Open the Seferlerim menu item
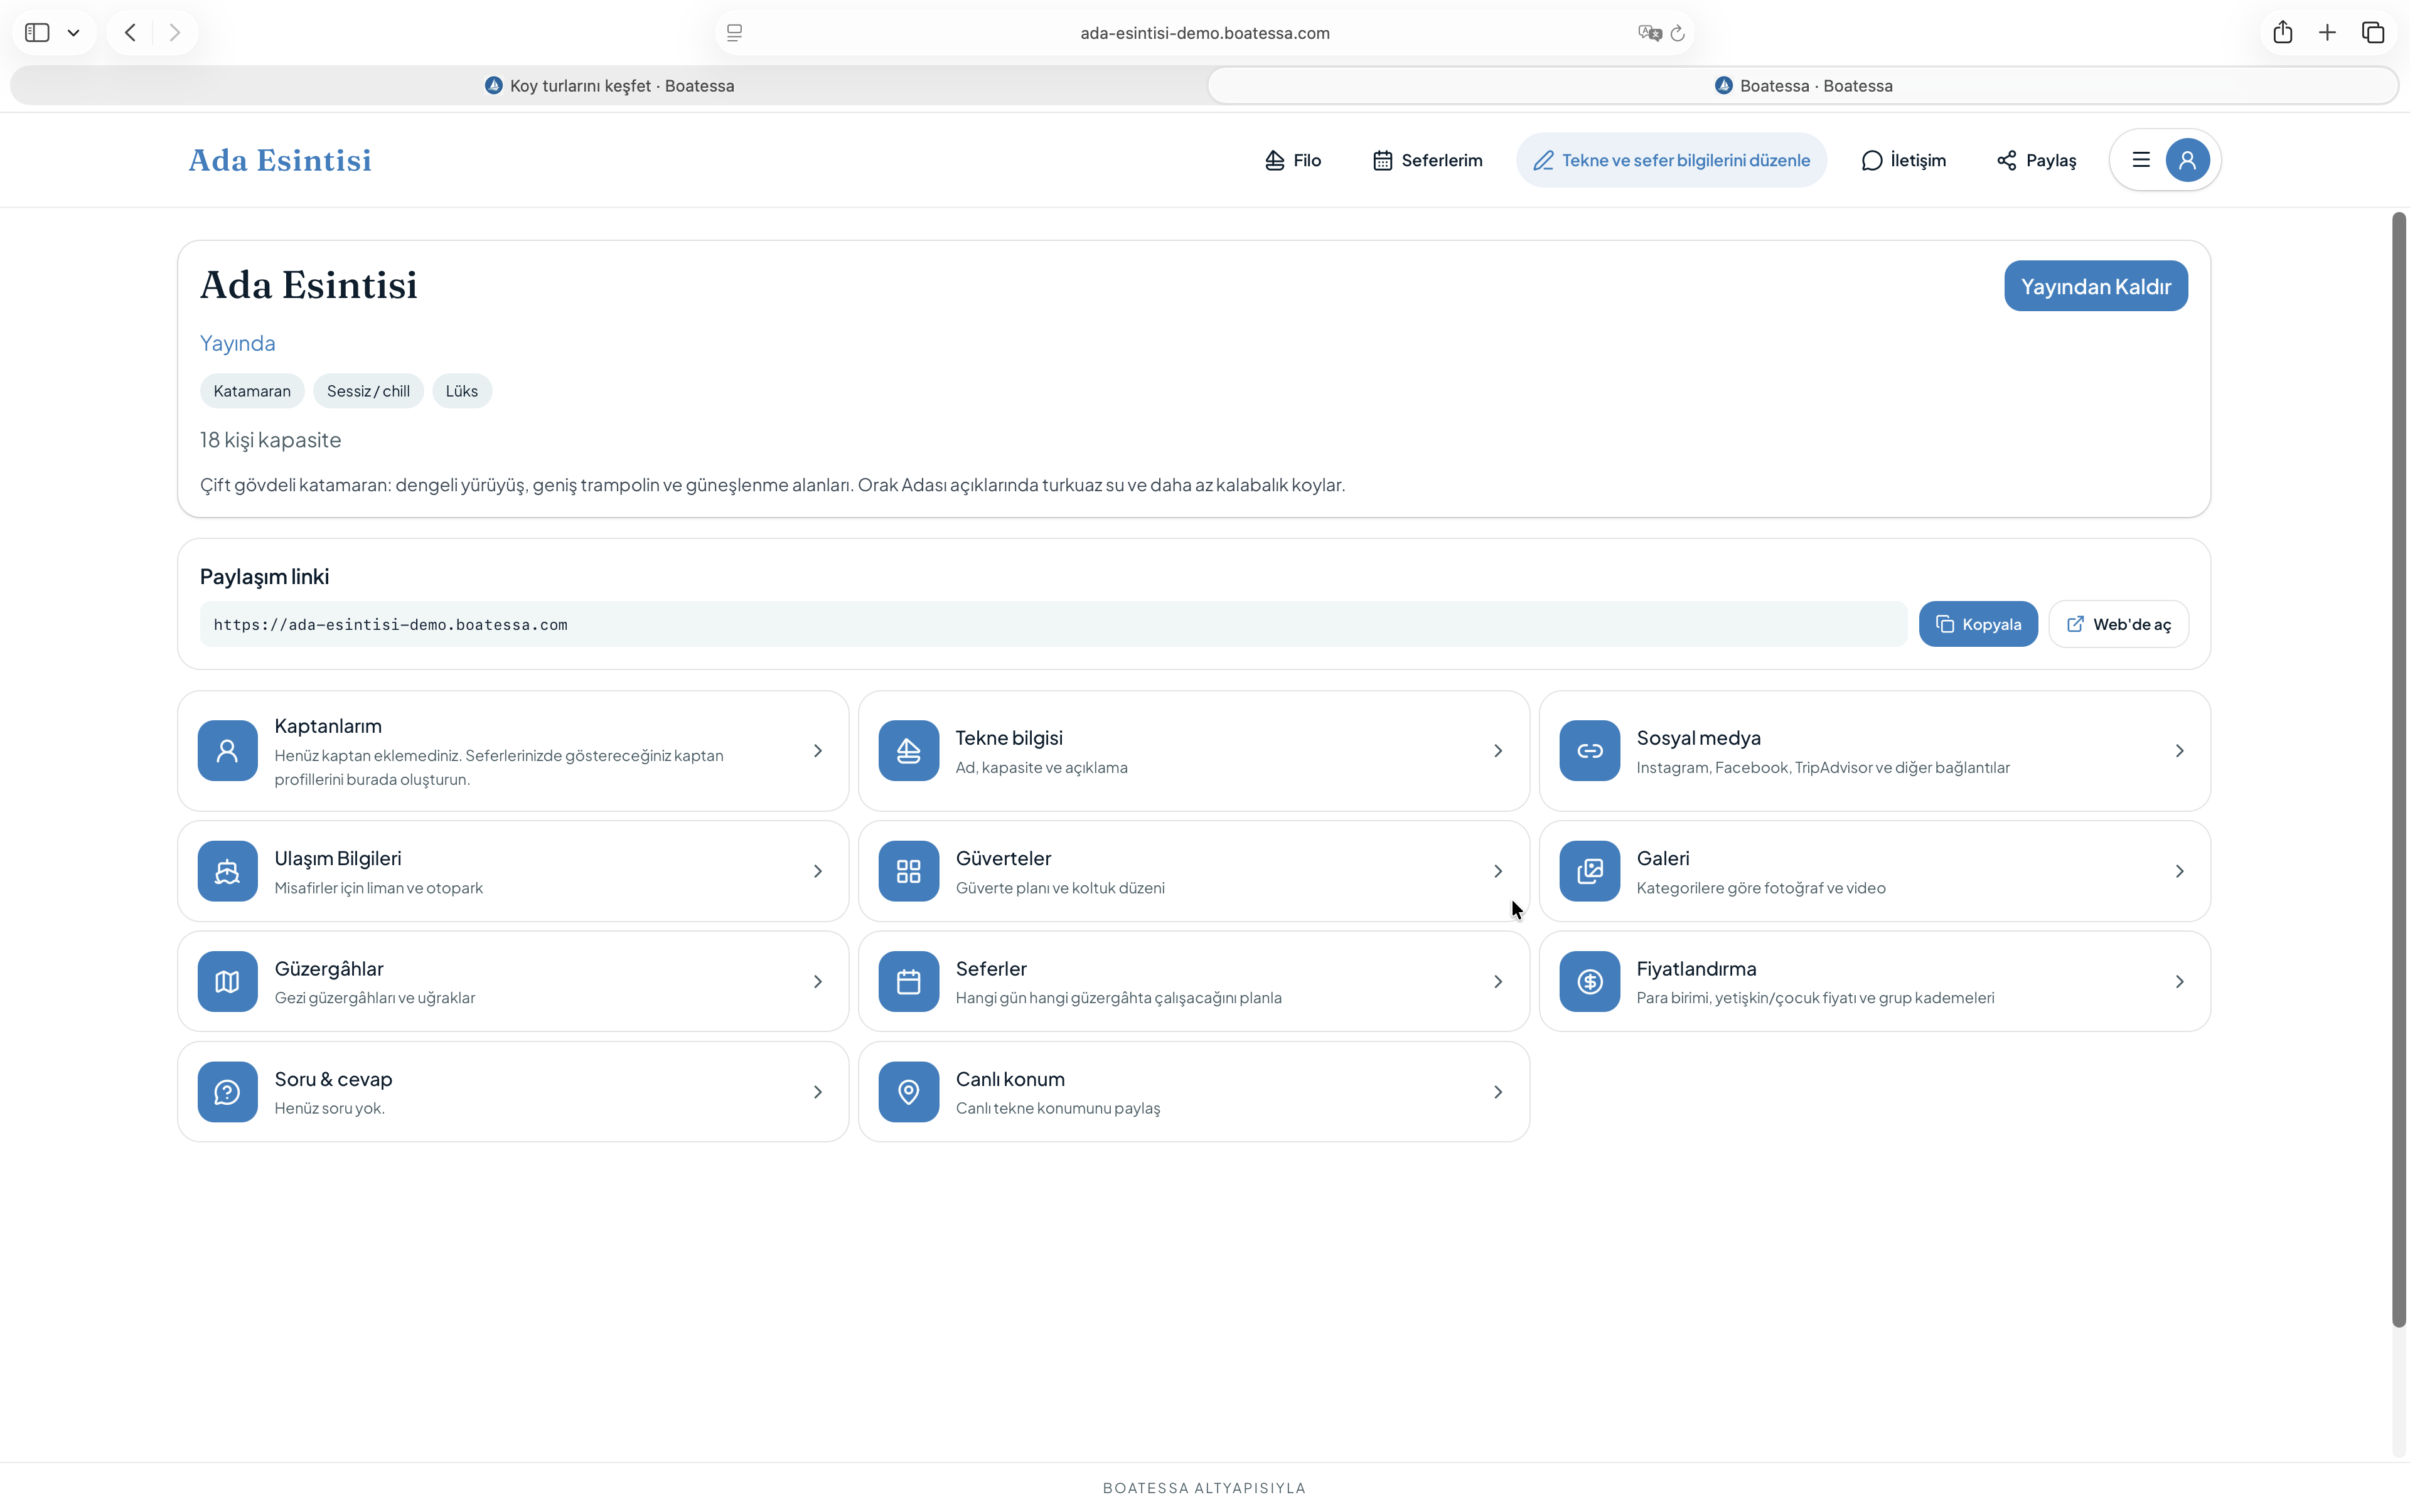 pos(1428,160)
